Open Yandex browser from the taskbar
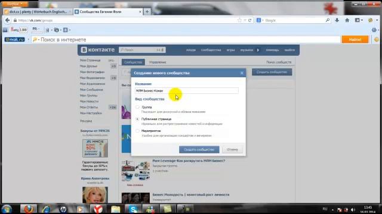Image resolution: width=382 pixels, height=214 pixels. click(x=98, y=209)
